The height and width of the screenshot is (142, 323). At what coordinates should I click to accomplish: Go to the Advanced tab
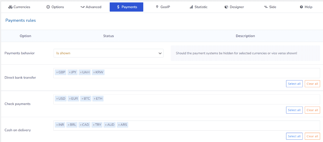(x=91, y=7)
